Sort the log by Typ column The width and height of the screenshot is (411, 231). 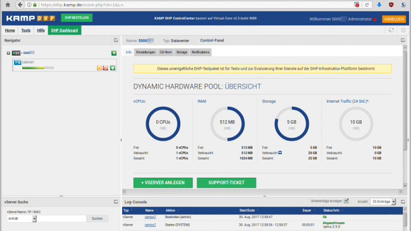point(126,210)
